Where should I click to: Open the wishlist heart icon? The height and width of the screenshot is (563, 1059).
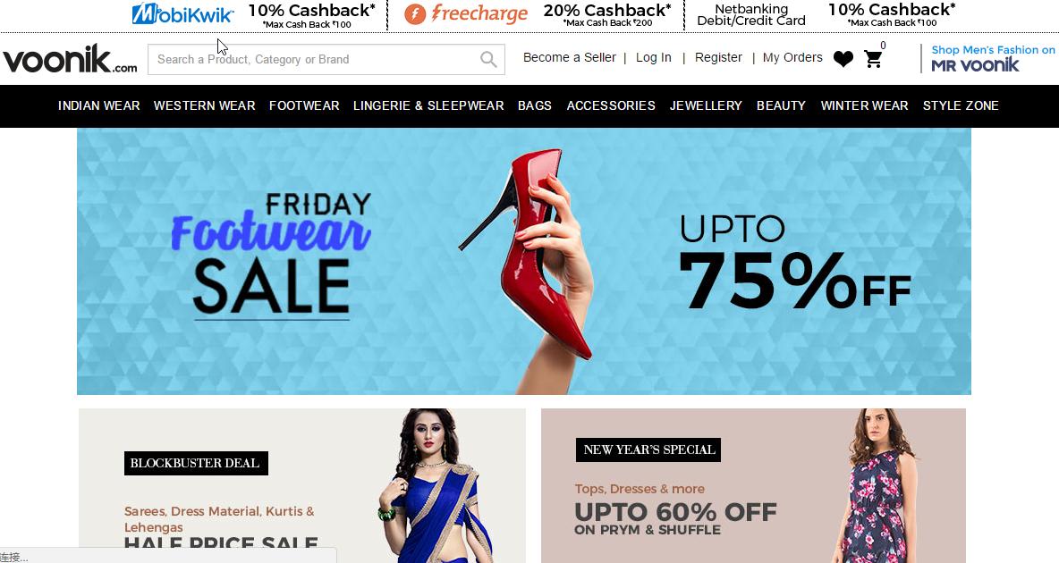pos(843,59)
